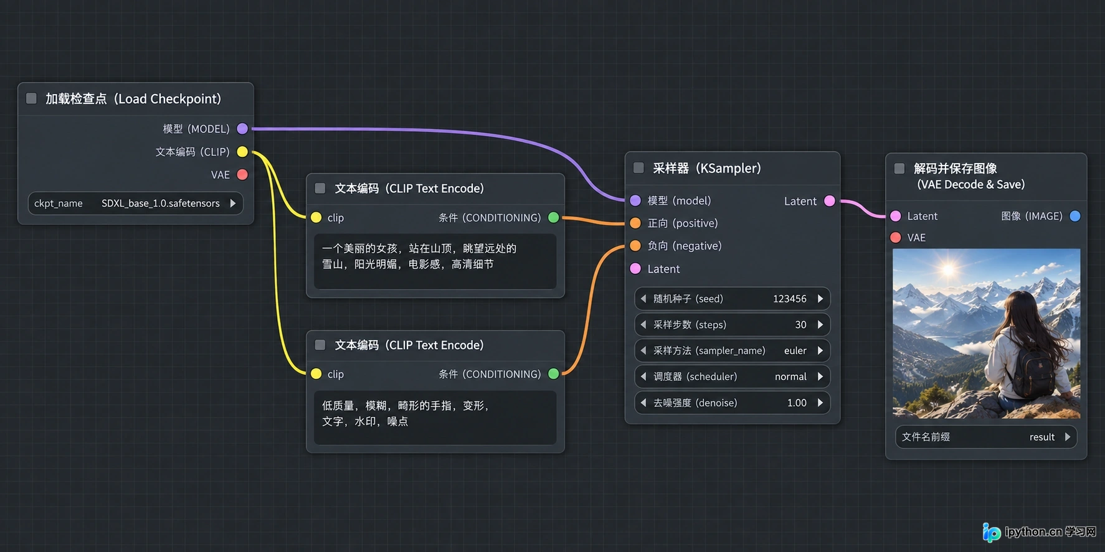Click the KSampler negative input port
Image resolution: width=1105 pixels, height=552 pixels.
pos(635,246)
